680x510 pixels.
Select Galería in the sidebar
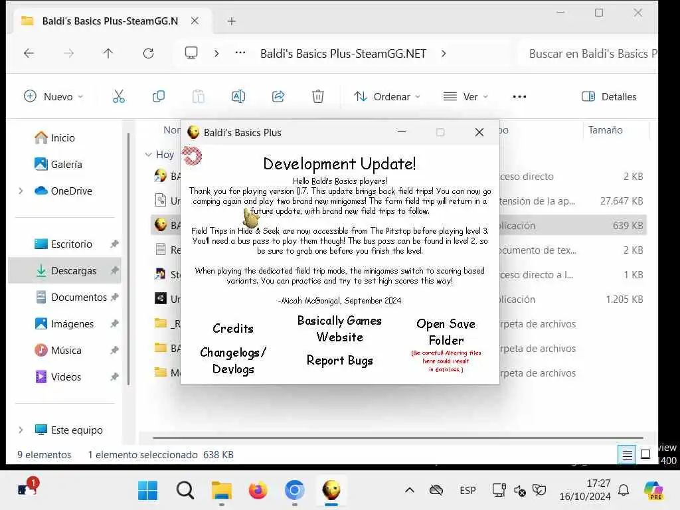point(63,165)
